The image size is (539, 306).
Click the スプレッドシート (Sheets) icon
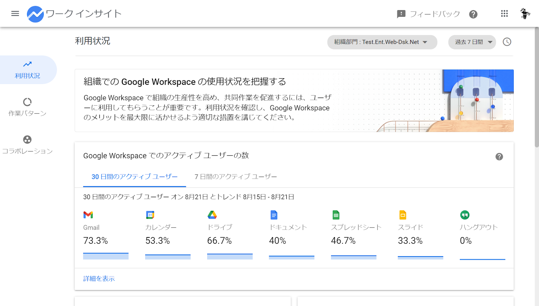[x=336, y=215]
